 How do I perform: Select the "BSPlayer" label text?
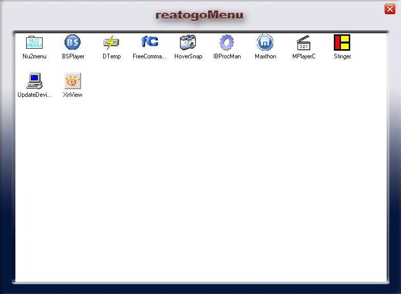pos(73,56)
